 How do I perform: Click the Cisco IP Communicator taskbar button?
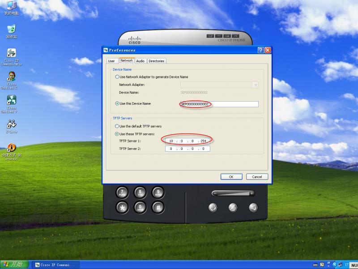[55, 265]
